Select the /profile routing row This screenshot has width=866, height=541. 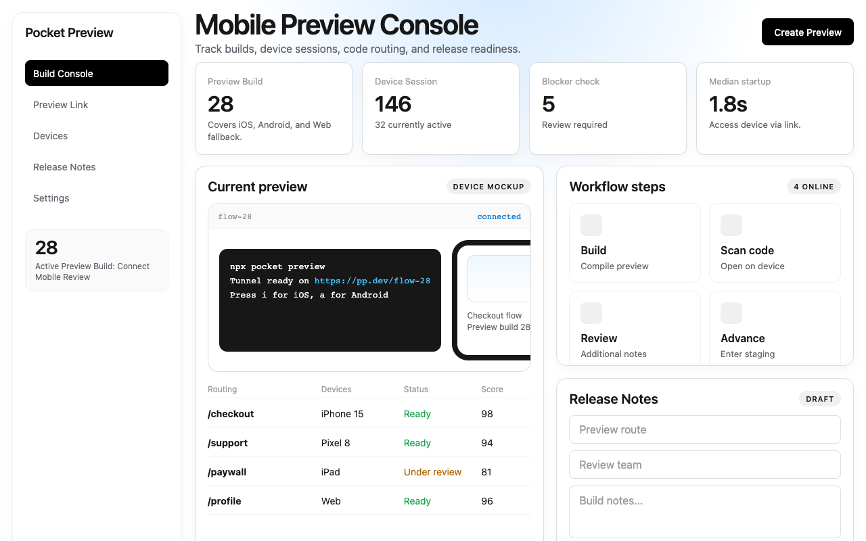(369, 501)
